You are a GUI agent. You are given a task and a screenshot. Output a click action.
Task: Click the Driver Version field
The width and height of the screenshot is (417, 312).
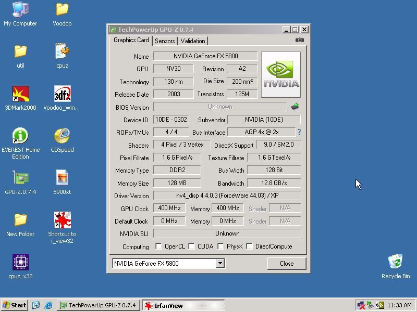(x=227, y=196)
